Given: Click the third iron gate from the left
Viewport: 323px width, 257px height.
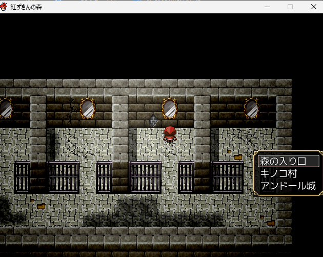Looking at the screenshot, I should (x=104, y=177).
